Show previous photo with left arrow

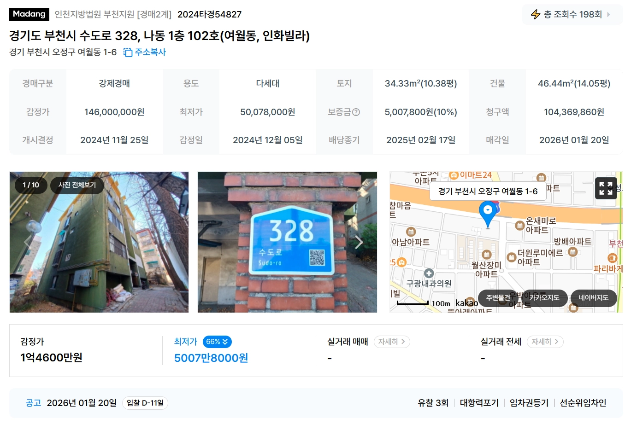click(x=28, y=242)
